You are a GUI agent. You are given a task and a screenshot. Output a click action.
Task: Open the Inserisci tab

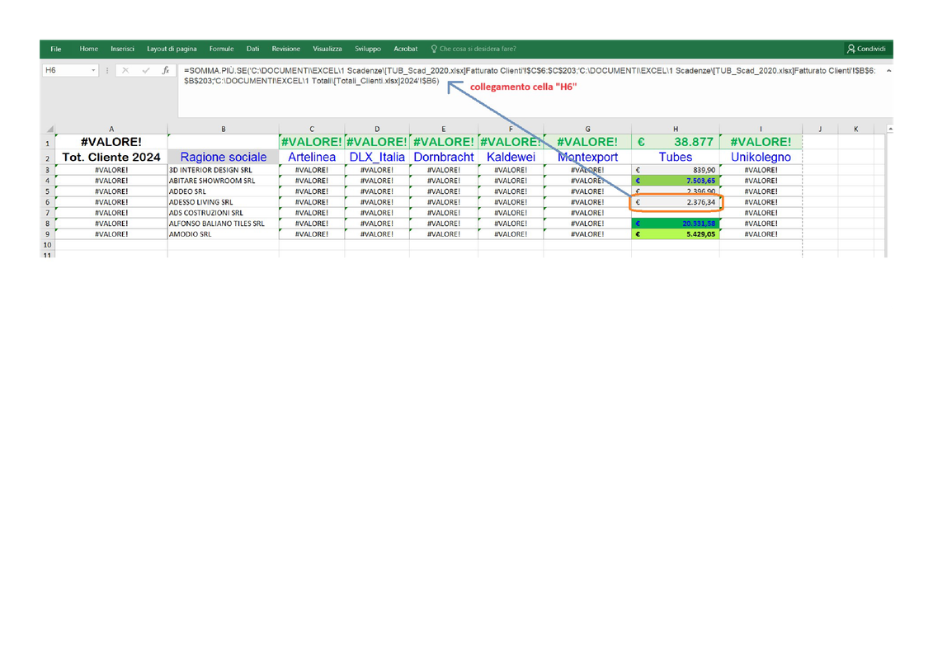pos(122,49)
